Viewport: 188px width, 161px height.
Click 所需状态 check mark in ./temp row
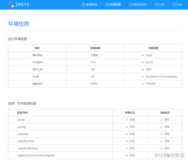127,120
